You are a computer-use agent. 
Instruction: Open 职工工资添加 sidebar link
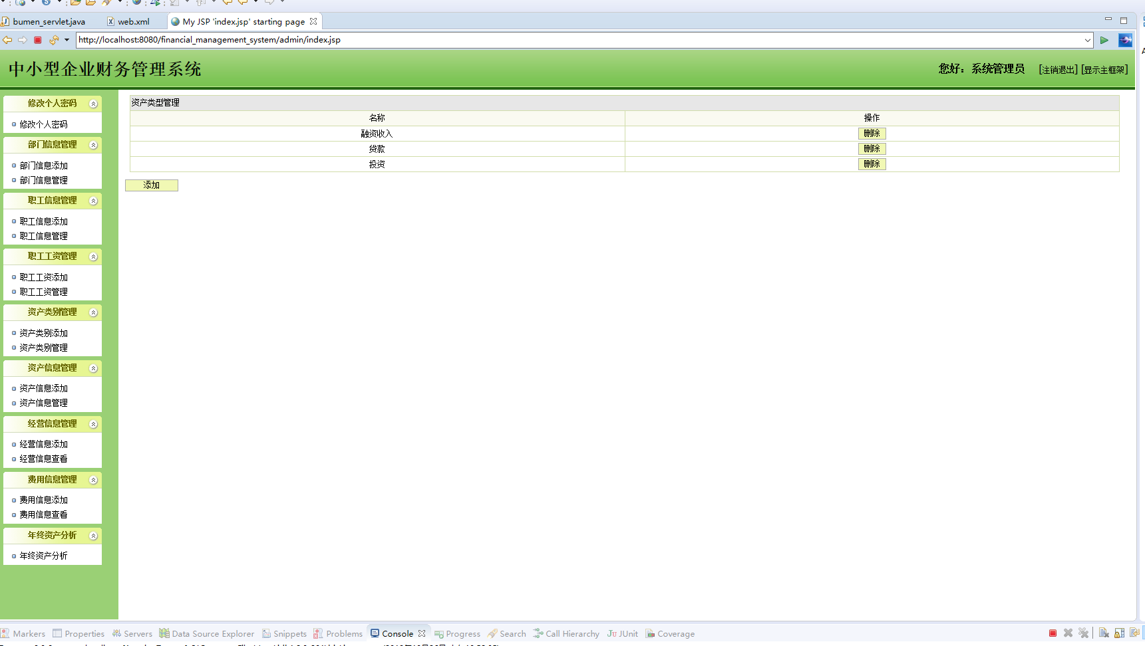(x=43, y=277)
